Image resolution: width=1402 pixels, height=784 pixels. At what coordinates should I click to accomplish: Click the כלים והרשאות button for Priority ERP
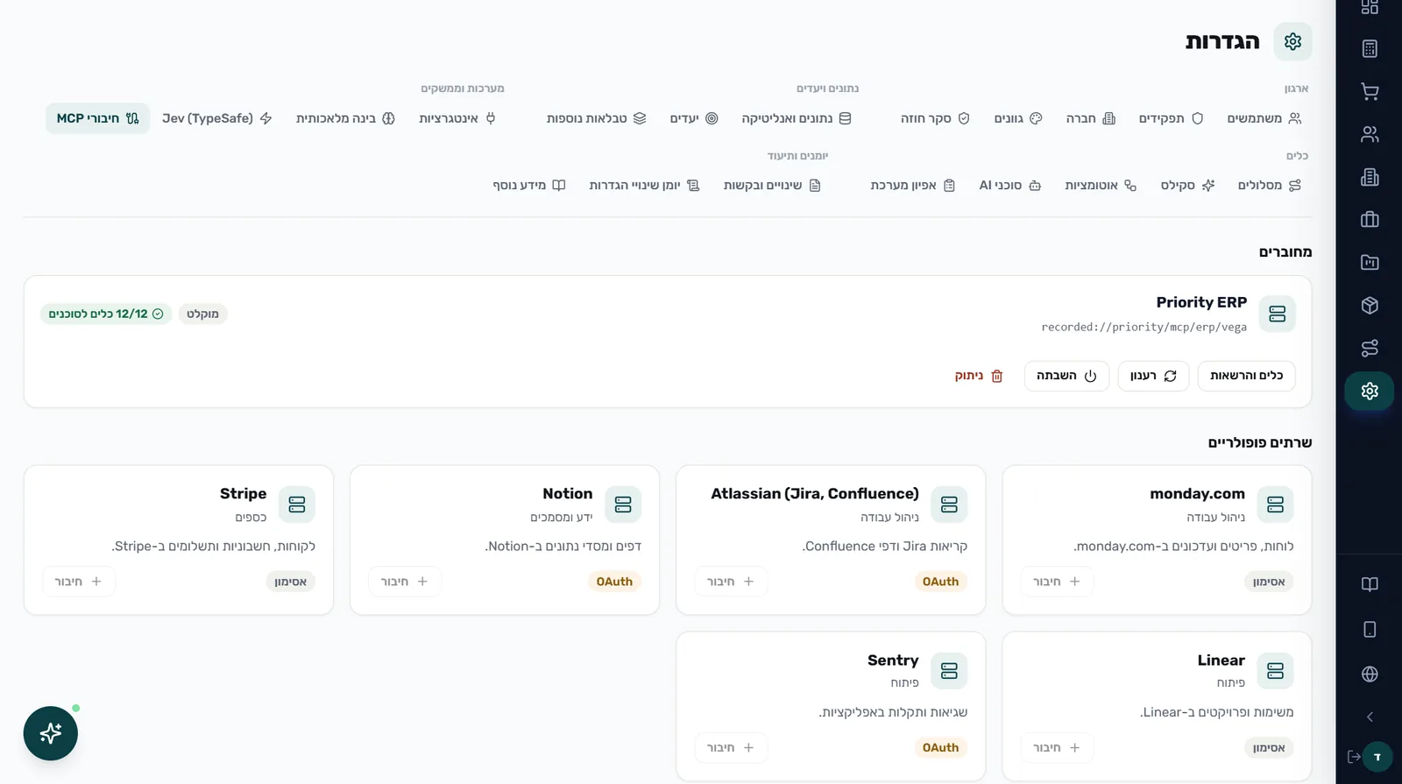(1246, 376)
